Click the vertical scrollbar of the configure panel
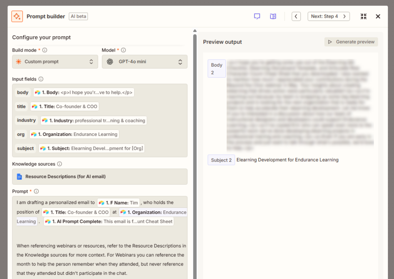 pos(195,156)
